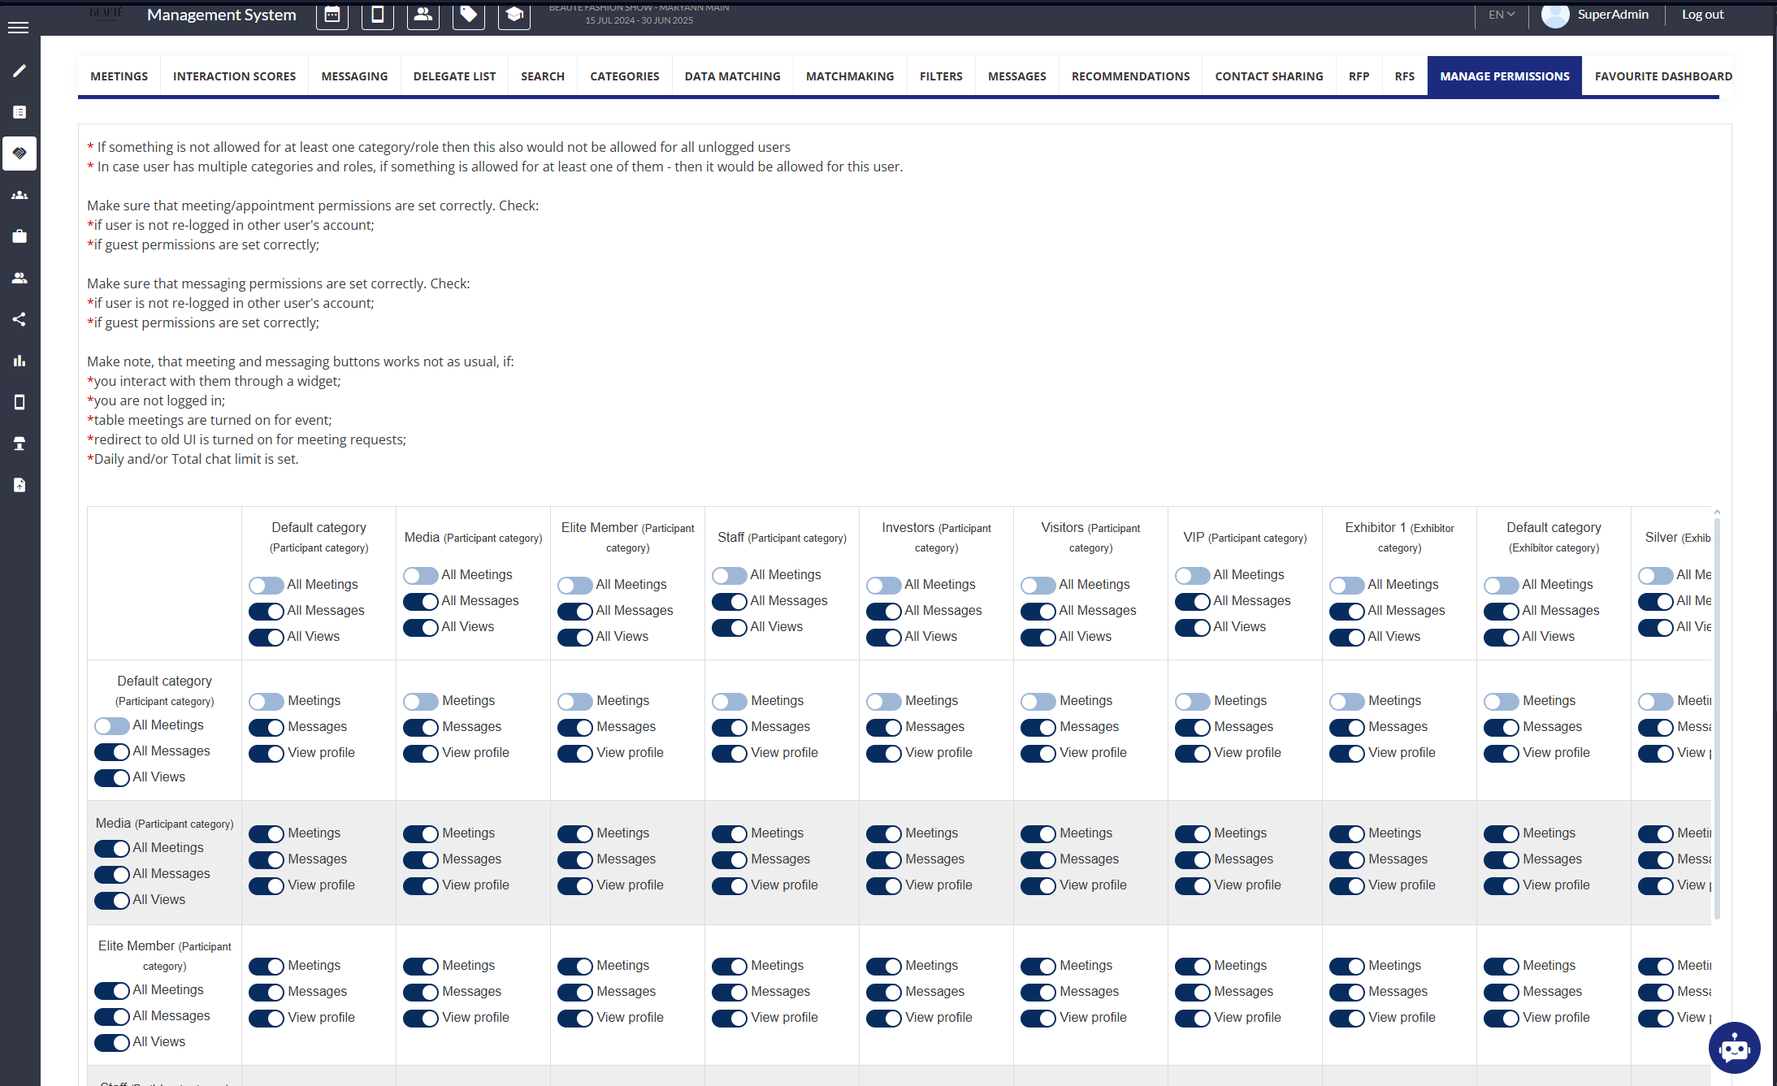Click the SuperAdmin profile name
Image resolution: width=1777 pixels, height=1086 pixels.
pos(1612,15)
